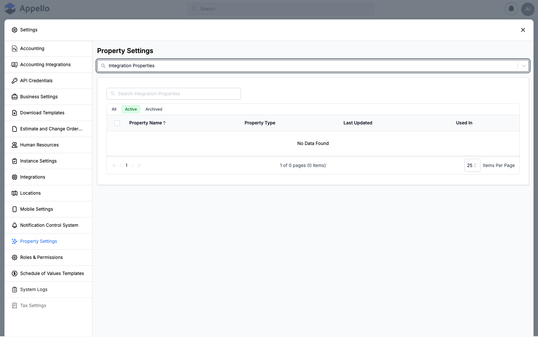Click the Last Updated column header
This screenshot has width=538, height=343.
click(x=358, y=123)
